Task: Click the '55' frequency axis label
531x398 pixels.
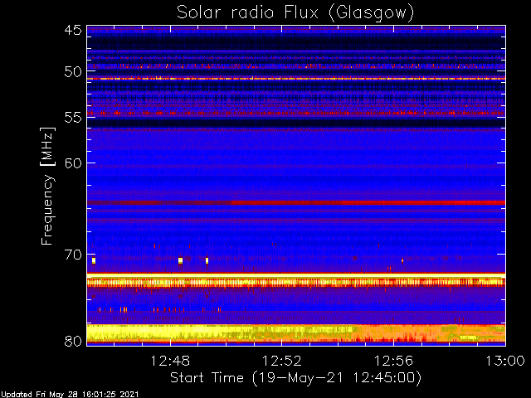Action: 73,118
